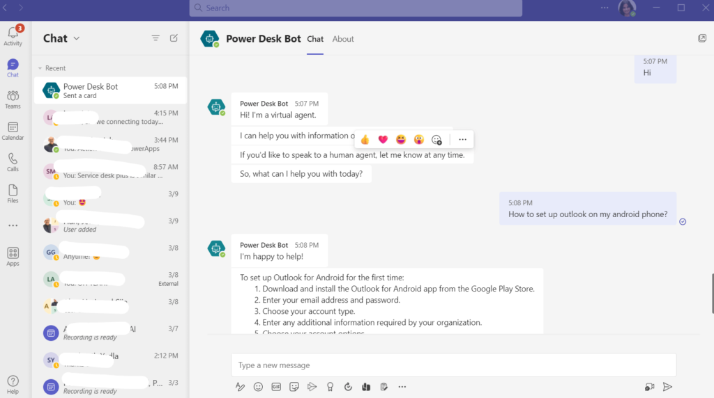React with heart emoji
This screenshot has height=398, width=714.
383,139
